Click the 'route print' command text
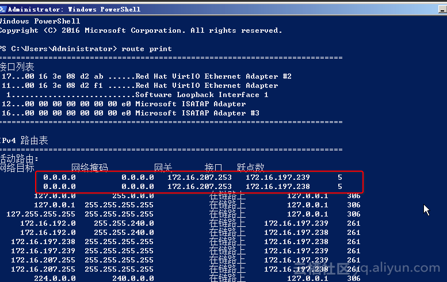Screen dimensions: 447x282 pyautogui.click(x=147, y=49)
